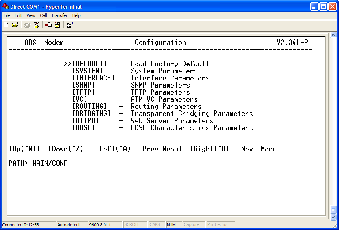
Task: Open the View menu
Action: point(30,15)
